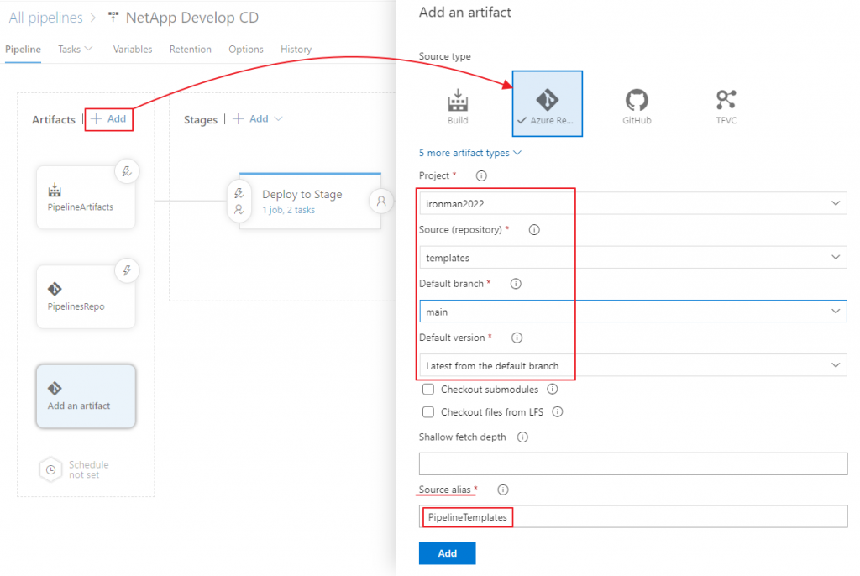
Task: Choose GitHub as source type
Action: tap(637, 106)
